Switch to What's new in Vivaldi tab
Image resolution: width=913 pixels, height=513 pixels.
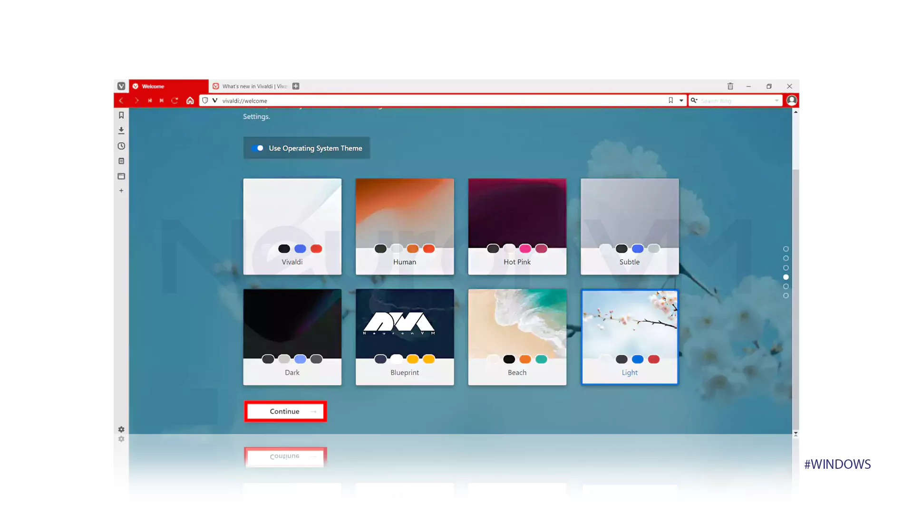250,86
